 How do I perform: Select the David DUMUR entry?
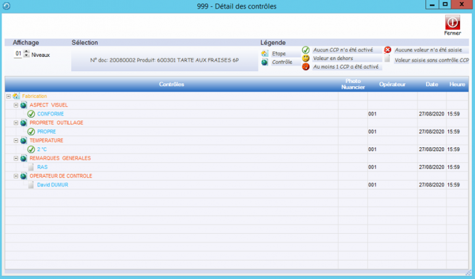pyautogui.click(x=53, y=185)
